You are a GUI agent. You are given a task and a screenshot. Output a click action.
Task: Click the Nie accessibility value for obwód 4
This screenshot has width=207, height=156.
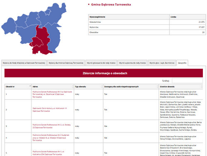tap(106, 138)
